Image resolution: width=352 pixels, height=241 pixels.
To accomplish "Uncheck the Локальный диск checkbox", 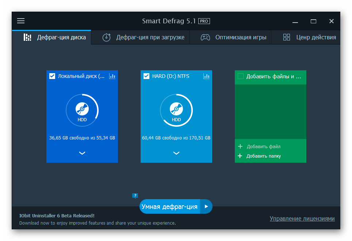I will click(52, 76).
